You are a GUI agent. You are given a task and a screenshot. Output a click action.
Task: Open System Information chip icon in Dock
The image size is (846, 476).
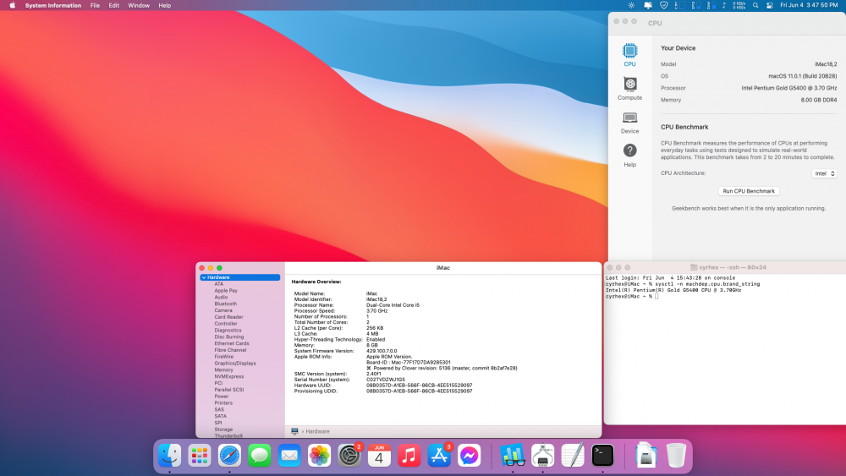543,456
